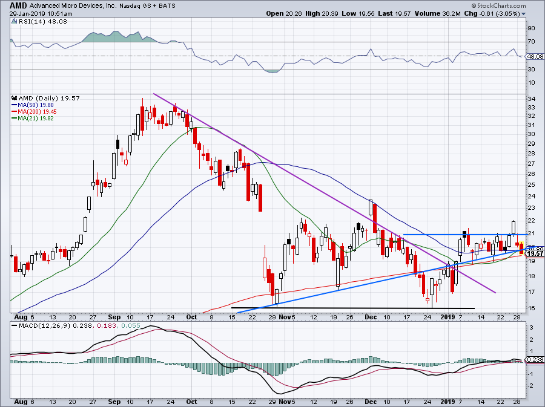Click the MACD(12,26,9) 0.238 legend label

point(56,325)
